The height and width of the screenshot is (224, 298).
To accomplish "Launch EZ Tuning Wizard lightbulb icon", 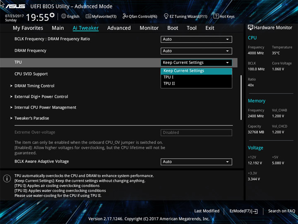I will pos(166,16).
